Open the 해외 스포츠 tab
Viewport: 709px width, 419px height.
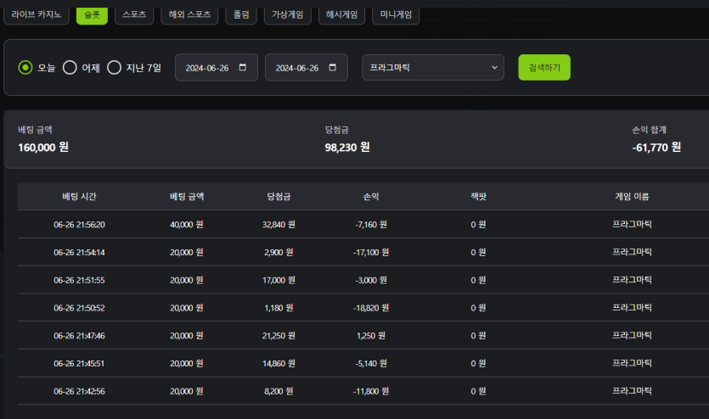[189, 15]
